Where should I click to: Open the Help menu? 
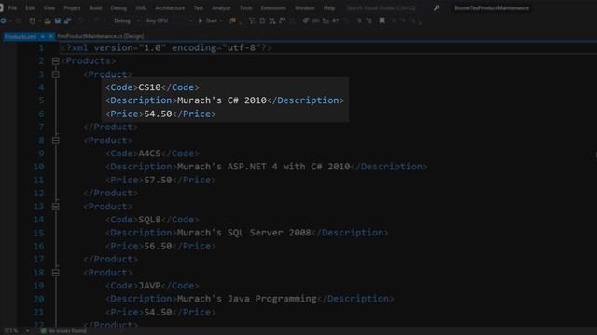pyautogui.click(x=329, y=8)
